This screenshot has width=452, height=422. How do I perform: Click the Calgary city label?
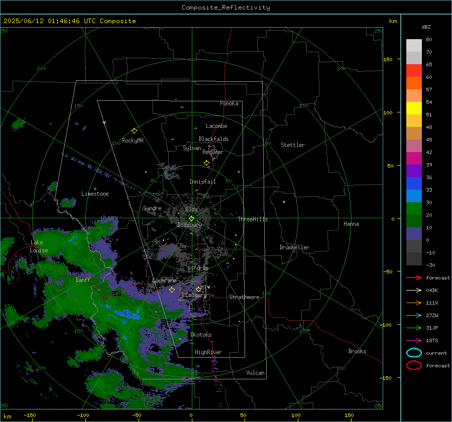196,295
